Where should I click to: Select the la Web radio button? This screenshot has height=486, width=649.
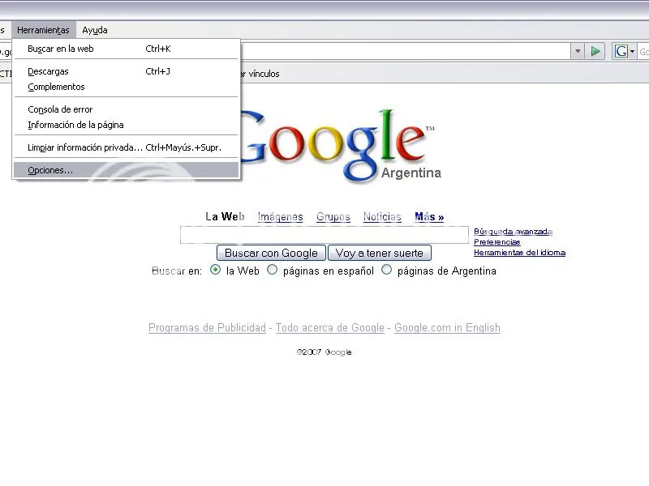click(x=215, y=270)
